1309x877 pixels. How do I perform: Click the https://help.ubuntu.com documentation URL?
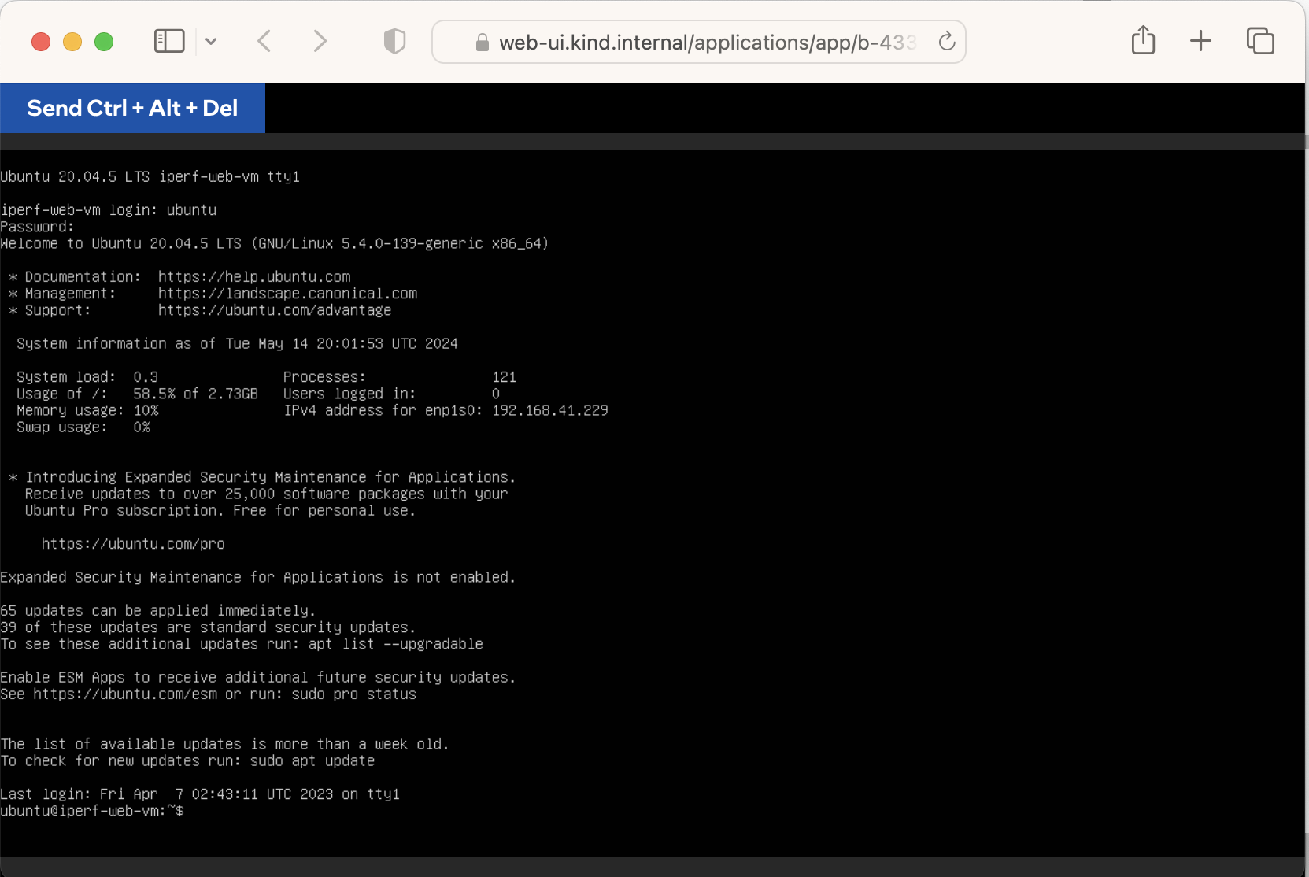point(254,277)
